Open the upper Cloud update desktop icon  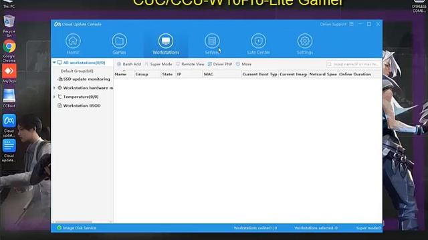(9, 125)
